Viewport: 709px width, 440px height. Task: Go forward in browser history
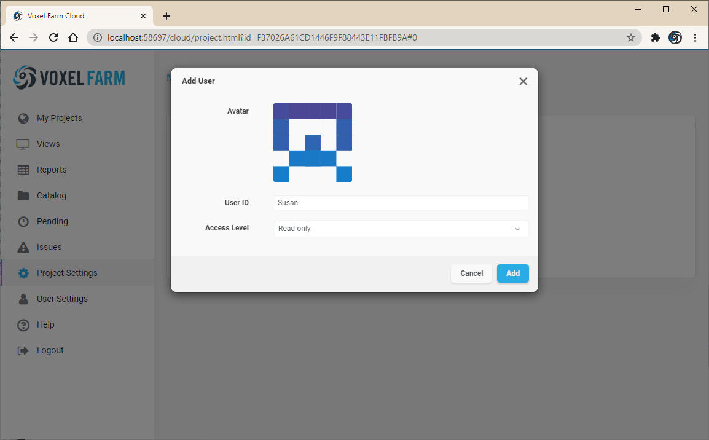coord(33,37)
